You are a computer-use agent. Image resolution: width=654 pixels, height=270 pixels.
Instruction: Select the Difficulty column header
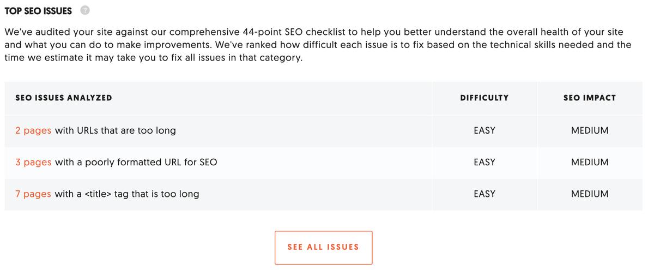(x=484, y=98)
